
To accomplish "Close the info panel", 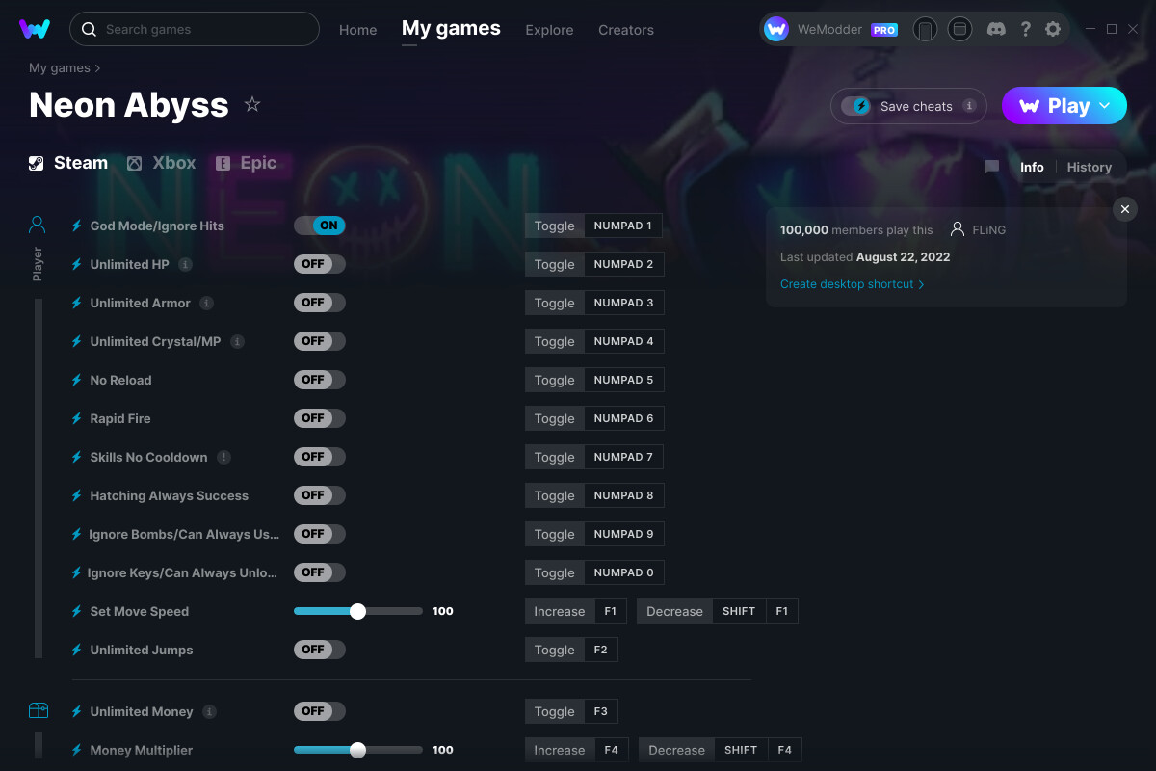I will click(1125, 209).
